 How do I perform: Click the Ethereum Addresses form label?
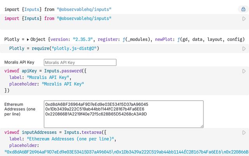click(x=20, y=109)
